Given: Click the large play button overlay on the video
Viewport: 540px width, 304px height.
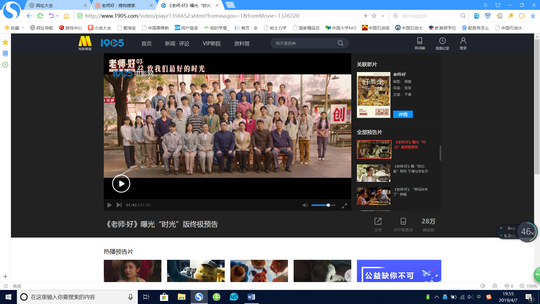Looking at the screenshot, I should [x=121, y=184].
